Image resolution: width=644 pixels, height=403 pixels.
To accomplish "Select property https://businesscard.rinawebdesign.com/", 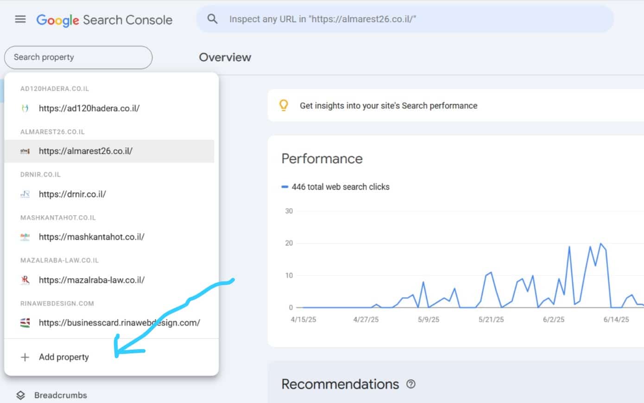I will point(109,323).
